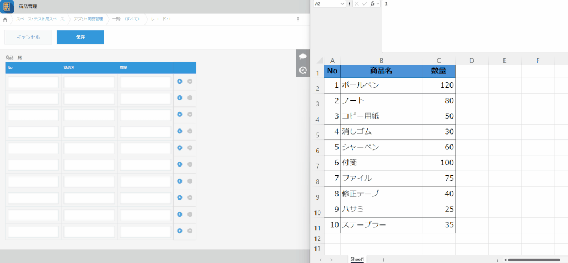Add a new sheet with the plus icon
Screen dimensions: 568x263
pyautogui.click(x=383, y=259)
